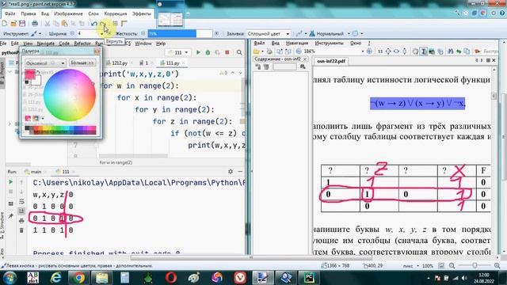
Task: Click the brush width input field
Action: (x=88, y=33)
